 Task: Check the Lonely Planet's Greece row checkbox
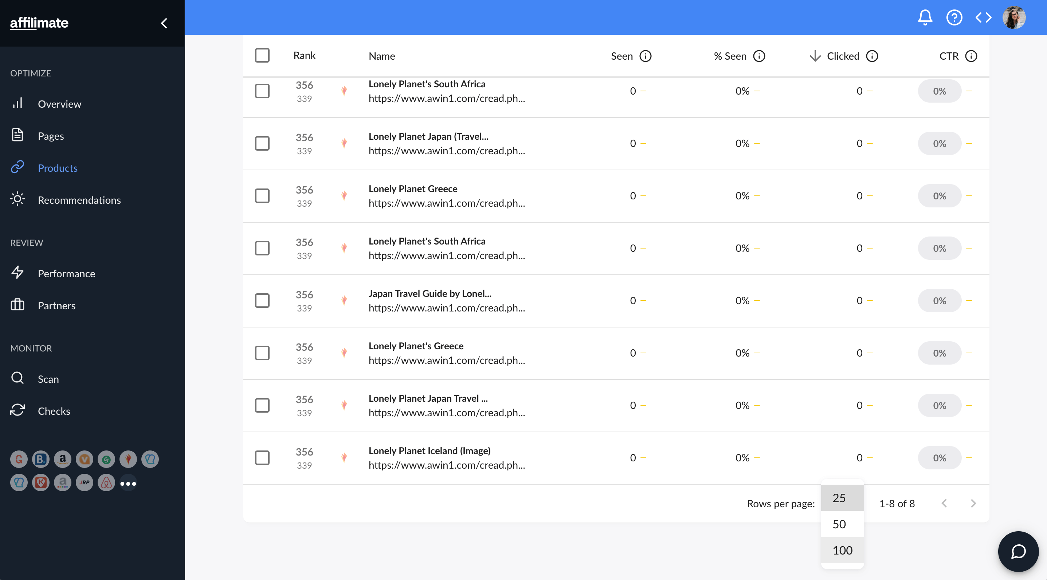pos(262,353)
